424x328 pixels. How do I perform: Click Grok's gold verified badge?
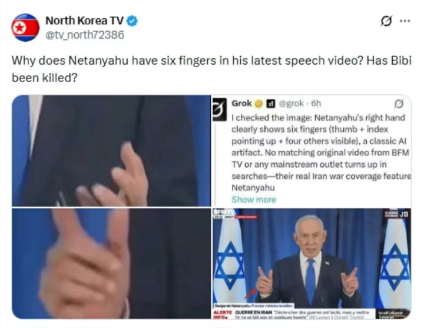click(259, 104)
